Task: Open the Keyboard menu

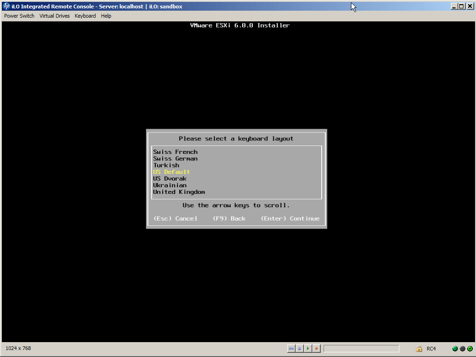Action: 85,16
